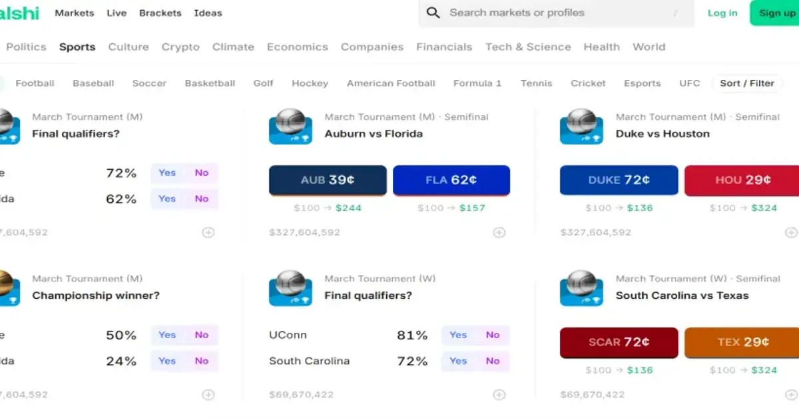
Task: Select Yes for UConn final qualifier
Action: 457,335
